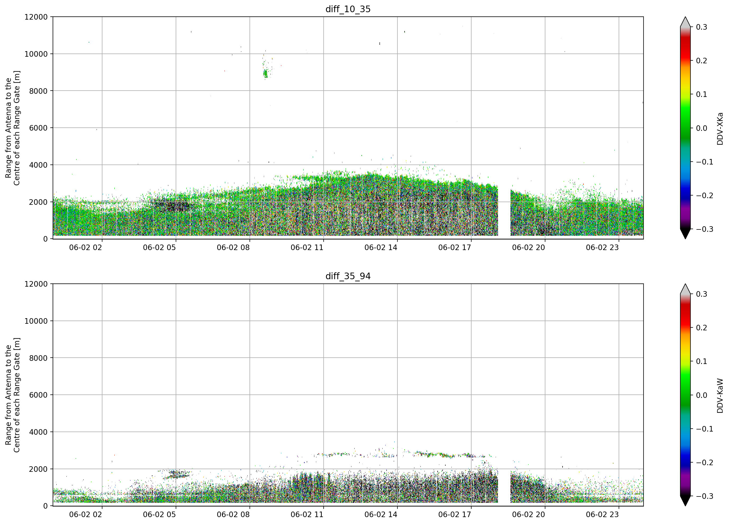Click the 06-02 11 x-tick of diff_35_94 plot

point(307,514)
